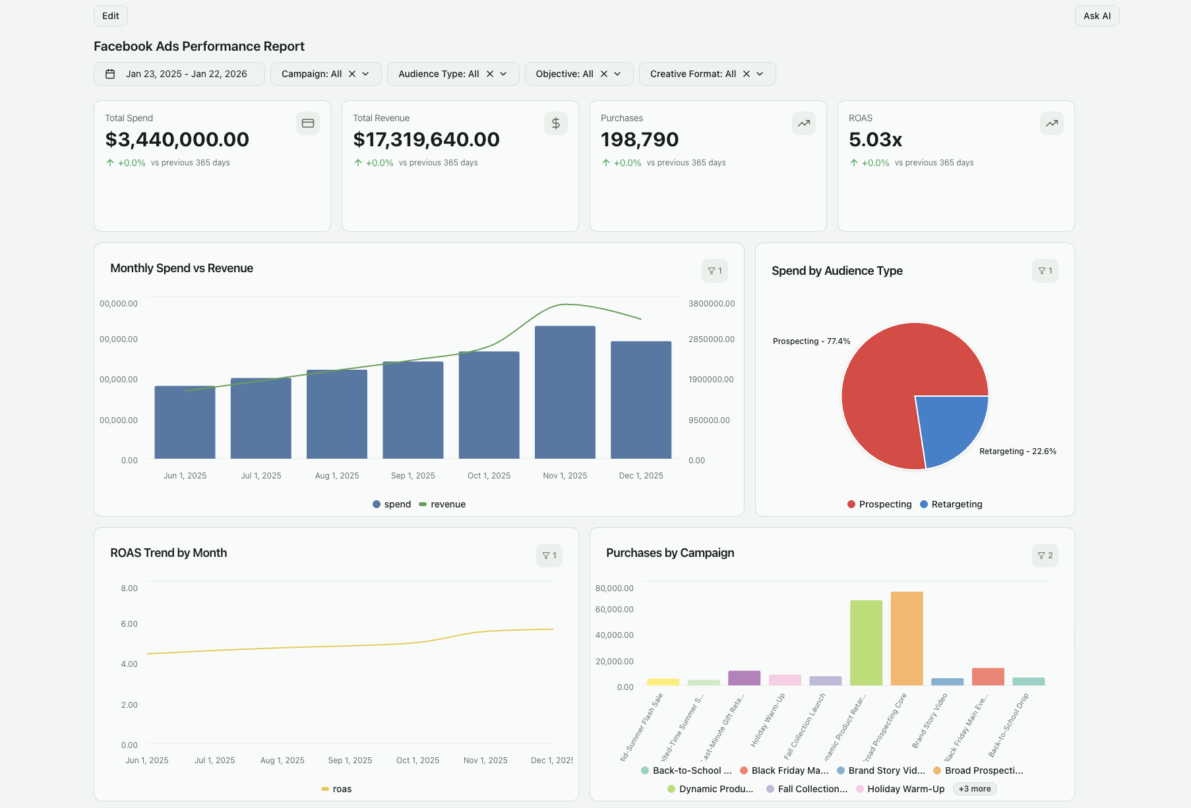Click the trend icon on Purchases card

(x=803, y=123)
